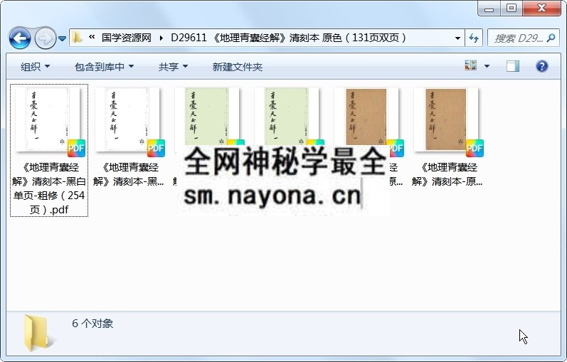Minimize the Explorer window
The image size is (567, 362).
point(489,9)
